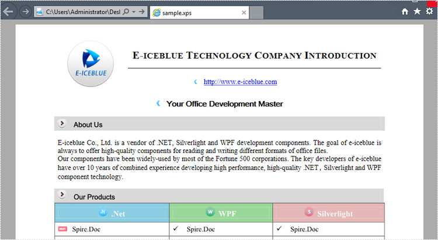Click the blue bullet beside the URL

196,82
